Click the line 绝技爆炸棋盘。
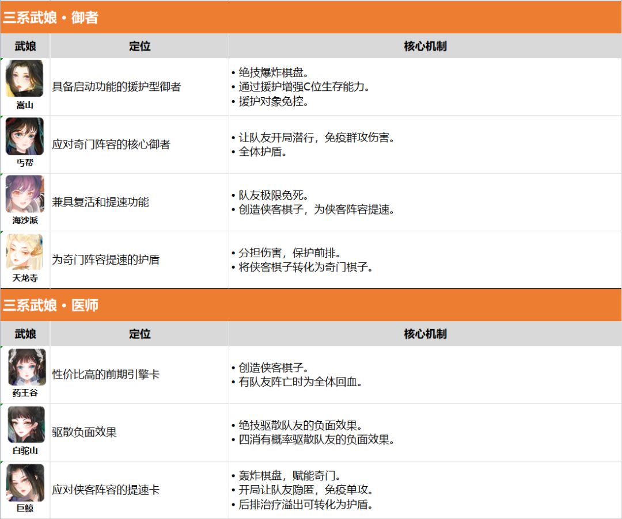Screen dimensions: 622x519 point(270,72)
